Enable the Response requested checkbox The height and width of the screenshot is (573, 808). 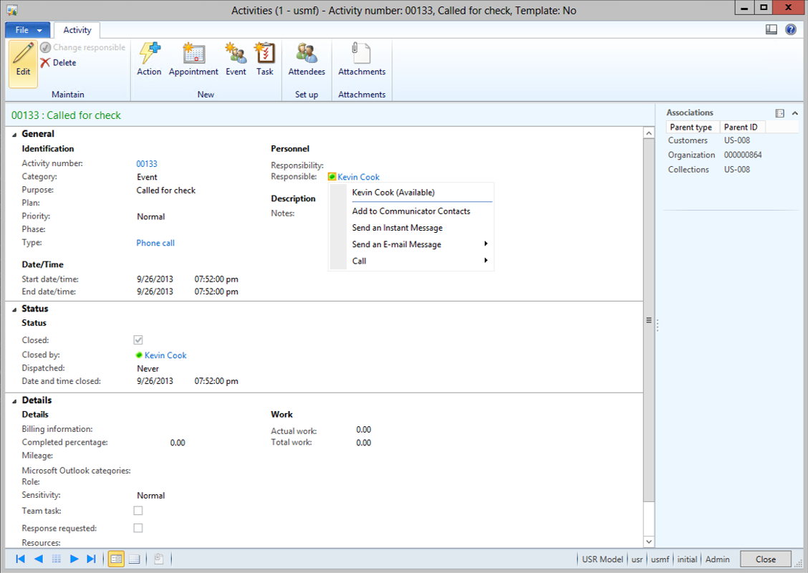[138, 528]
